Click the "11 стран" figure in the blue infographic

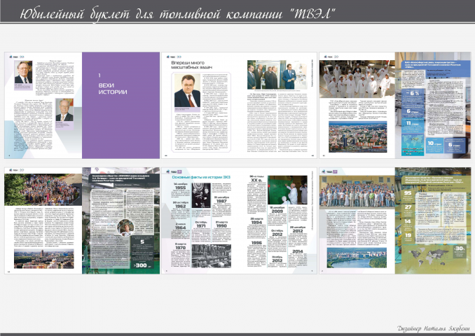tap(413, 123)
